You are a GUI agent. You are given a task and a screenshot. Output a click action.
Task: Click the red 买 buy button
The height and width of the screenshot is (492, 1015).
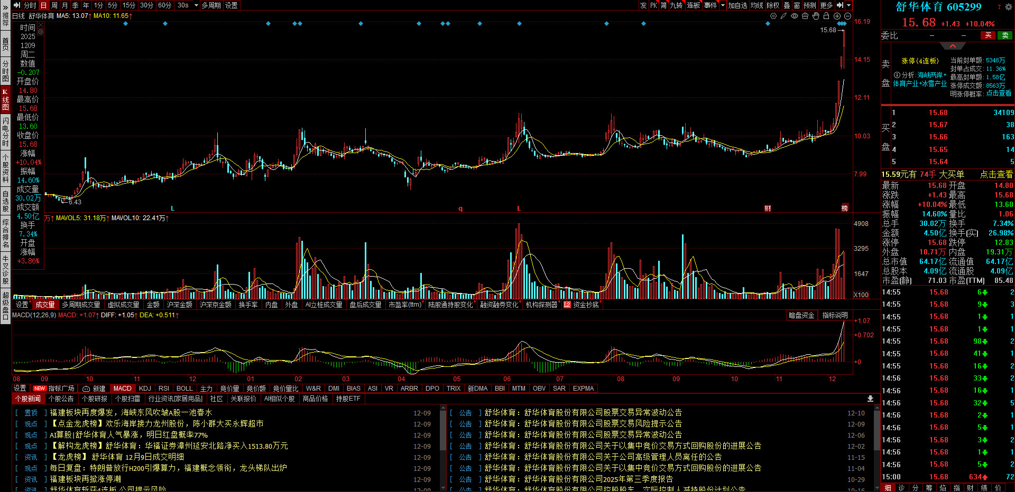988,35
